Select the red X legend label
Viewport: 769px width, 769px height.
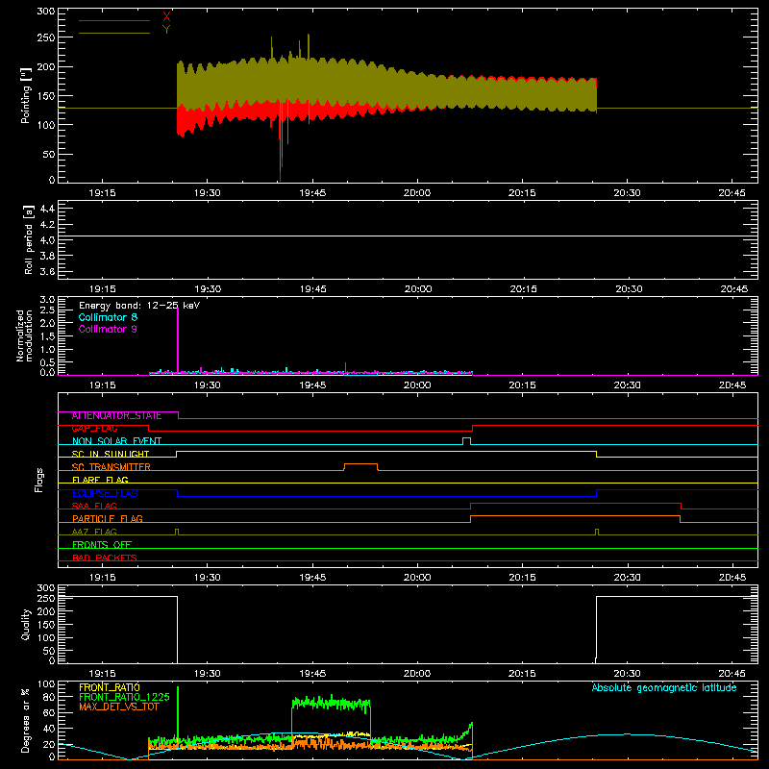click(166, 17)
